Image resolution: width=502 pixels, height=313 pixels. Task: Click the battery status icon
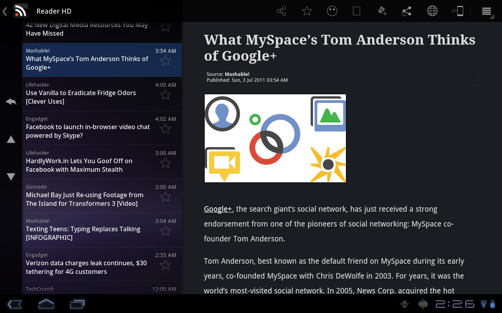pyautogui.click(x=493, y=304)
